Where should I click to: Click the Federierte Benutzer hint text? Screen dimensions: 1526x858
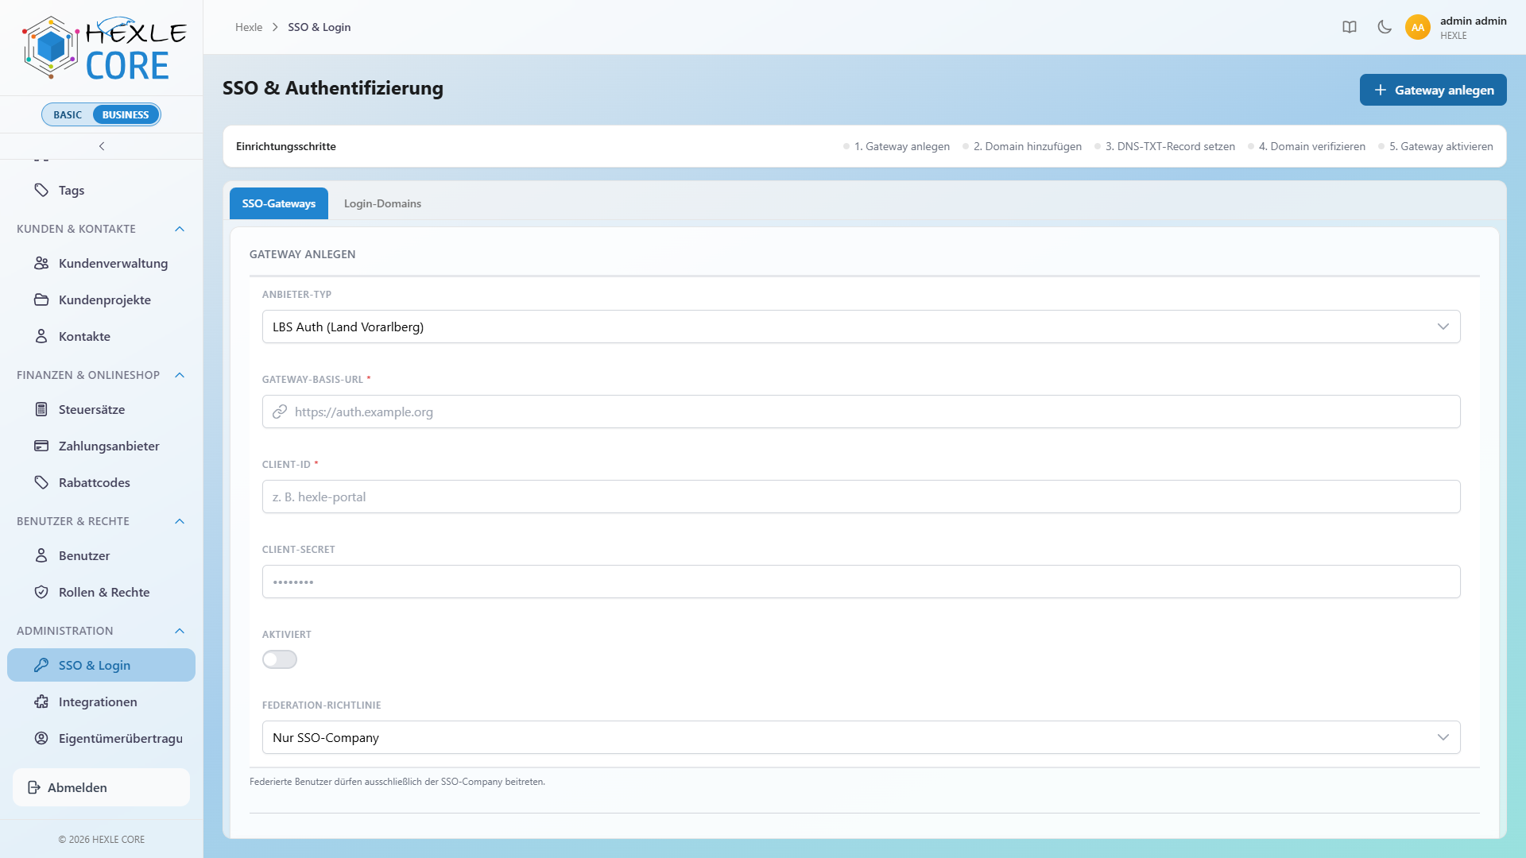pos(397,782)
